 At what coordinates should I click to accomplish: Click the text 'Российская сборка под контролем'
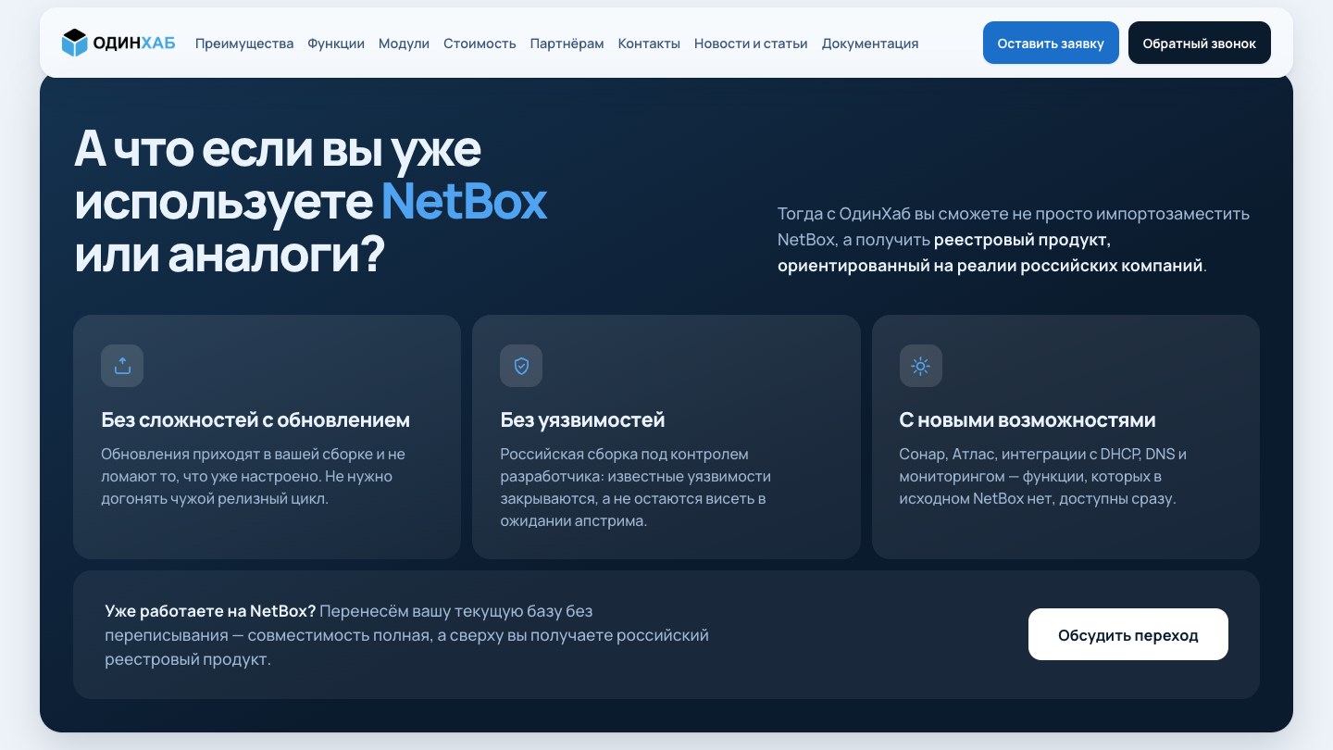[624, 455]
